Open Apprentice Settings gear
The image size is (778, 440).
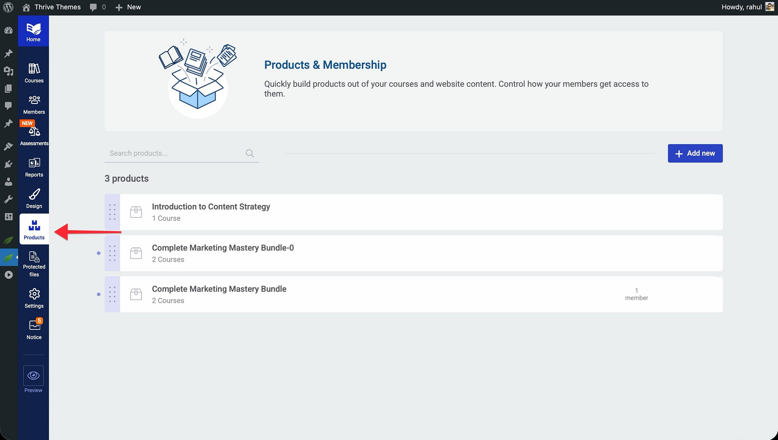tap(34, 298)
